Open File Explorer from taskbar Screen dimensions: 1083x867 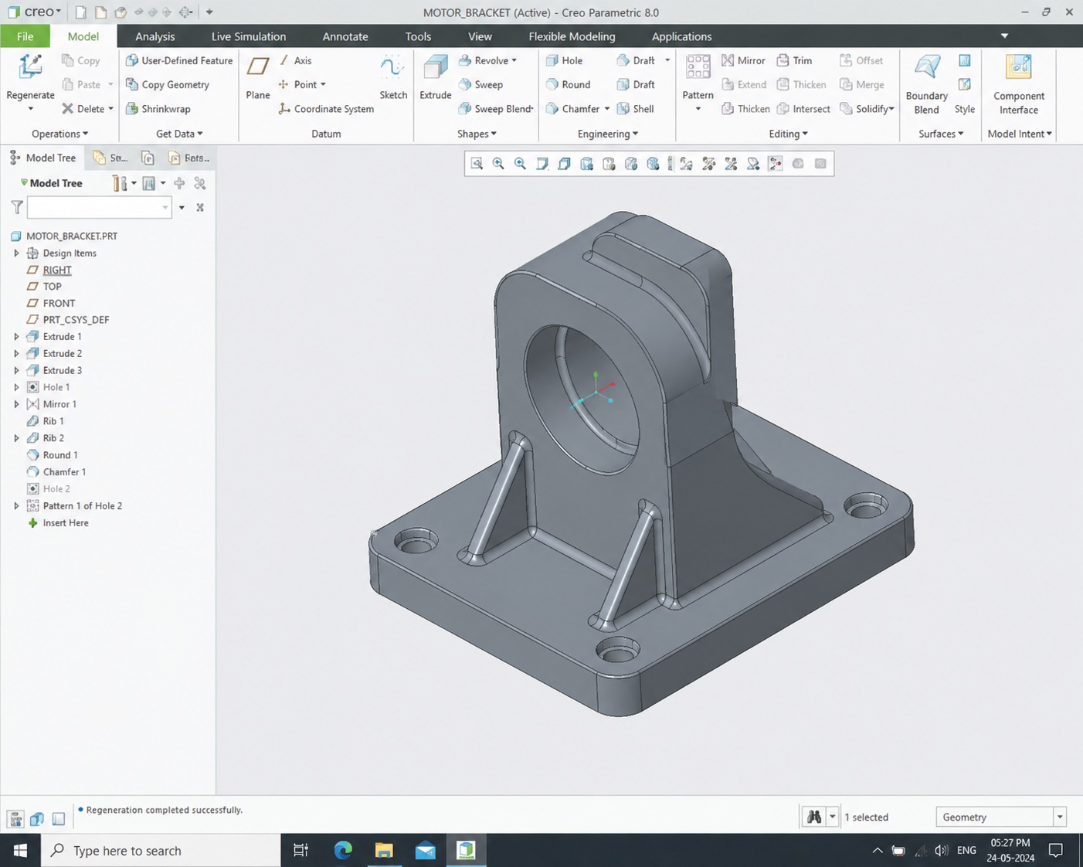(x=384, y=850)
